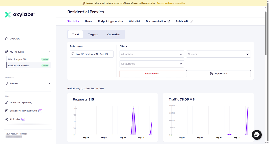Click the Limits and Spending chart icon
Screen dimensions: 269x144
pos(7,102)
